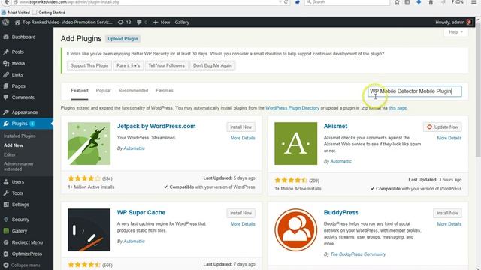481x270 pixels.
Task: Open More Details for Akismet
Action: (x=449, y=138)
